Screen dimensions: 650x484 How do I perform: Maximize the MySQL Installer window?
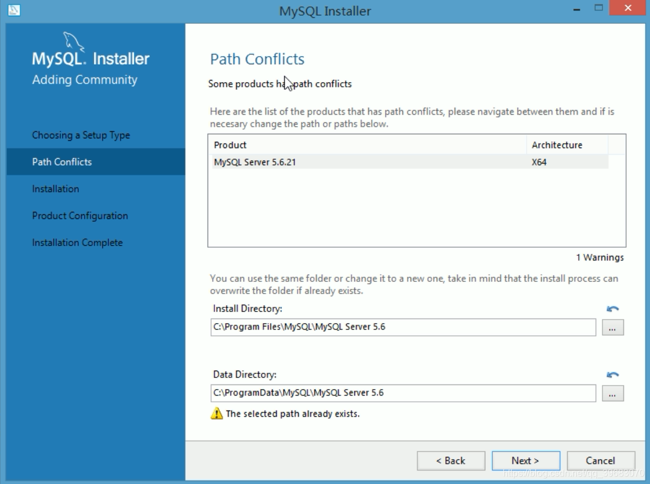[598, 8]
